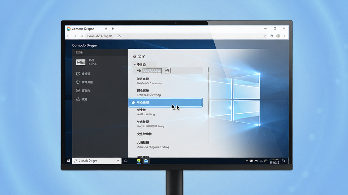
Task: Click the extensions icon in the toolbar
Action: 272,36
